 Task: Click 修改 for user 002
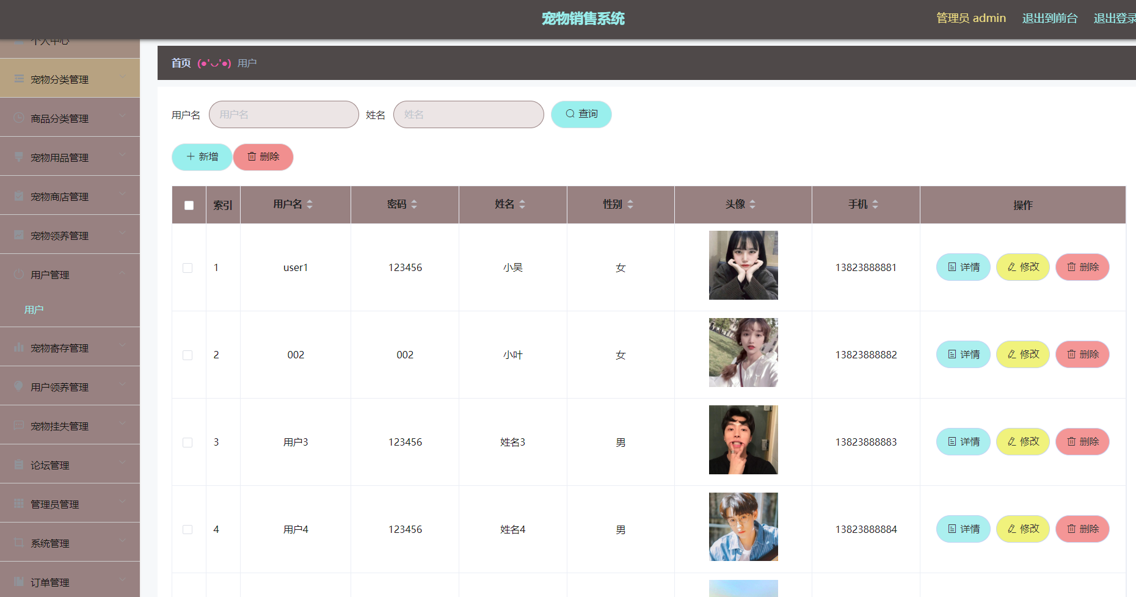[1023, 355]
